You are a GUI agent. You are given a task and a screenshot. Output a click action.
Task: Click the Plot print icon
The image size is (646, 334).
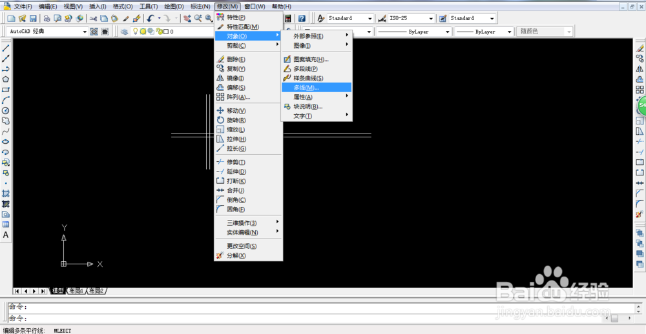47,18
